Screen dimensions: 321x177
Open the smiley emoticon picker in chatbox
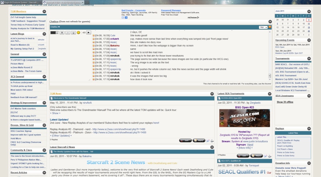(x=78, y=32)
